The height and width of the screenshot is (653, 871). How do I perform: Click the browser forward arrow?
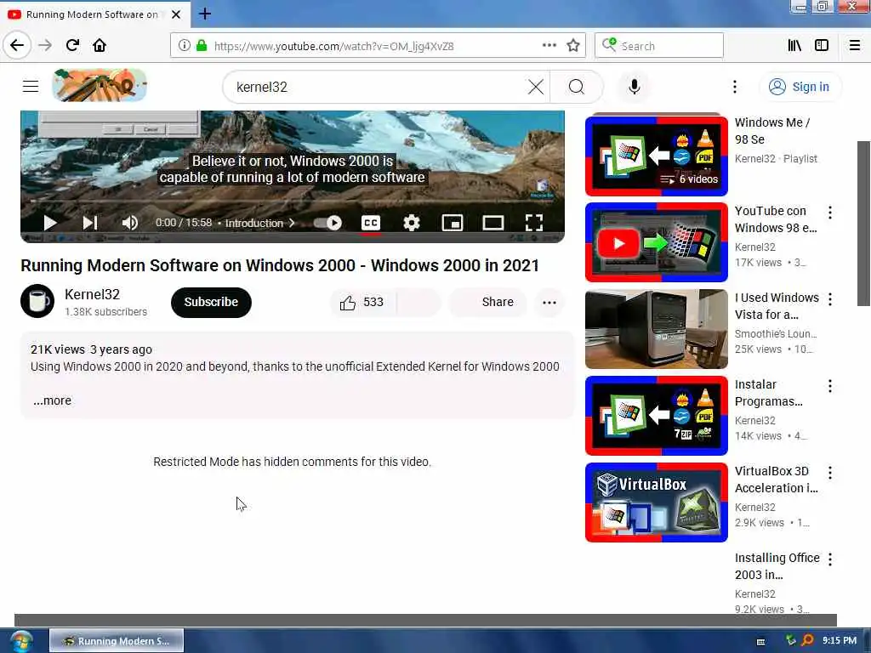45,45
